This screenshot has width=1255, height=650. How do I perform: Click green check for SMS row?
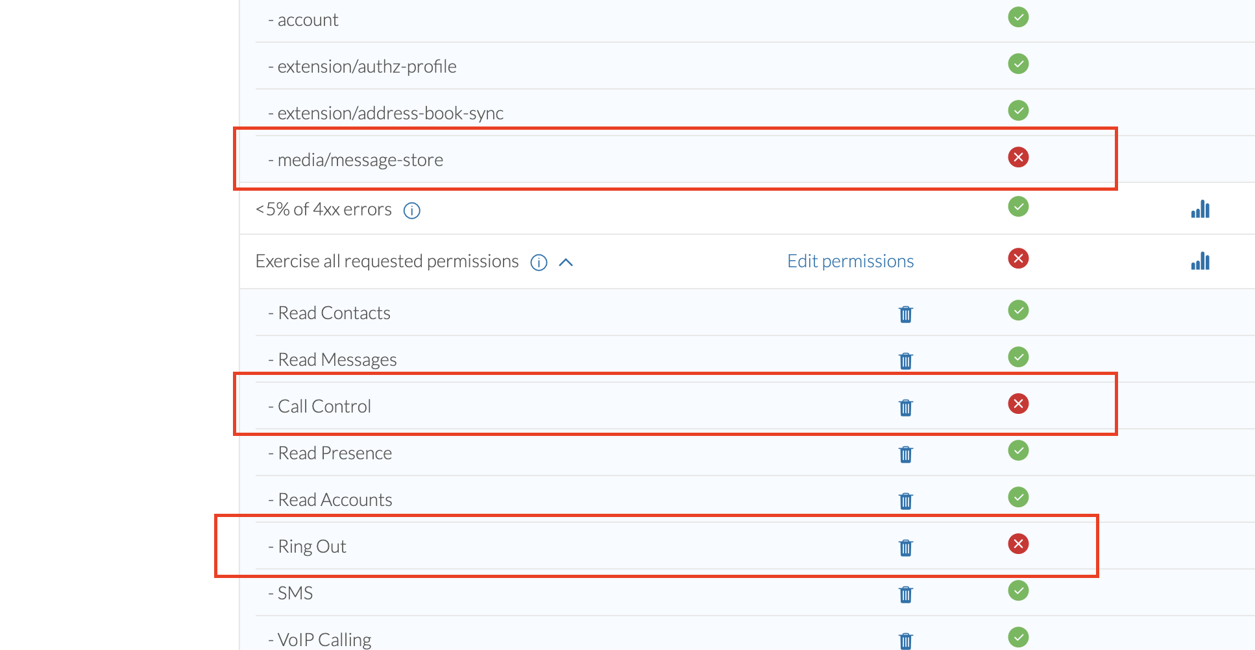(1018, 590)
